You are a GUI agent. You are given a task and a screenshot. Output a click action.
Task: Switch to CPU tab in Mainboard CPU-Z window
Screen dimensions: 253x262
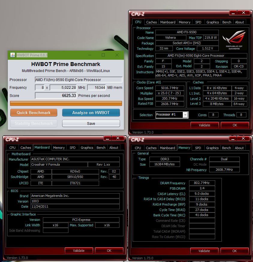tap(12, 148)
